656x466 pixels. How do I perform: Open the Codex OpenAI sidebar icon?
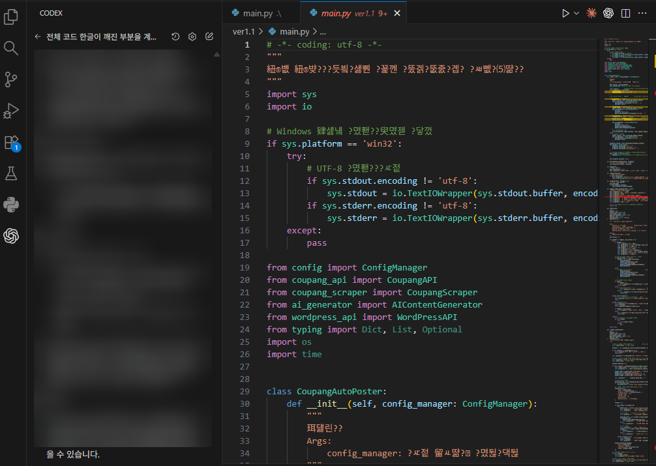(11, 237)
